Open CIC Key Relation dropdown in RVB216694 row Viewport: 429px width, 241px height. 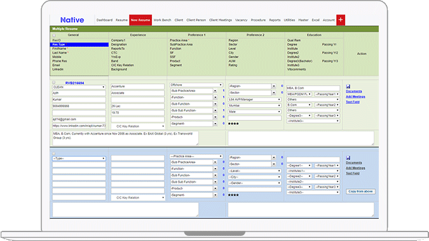(138, 126)
